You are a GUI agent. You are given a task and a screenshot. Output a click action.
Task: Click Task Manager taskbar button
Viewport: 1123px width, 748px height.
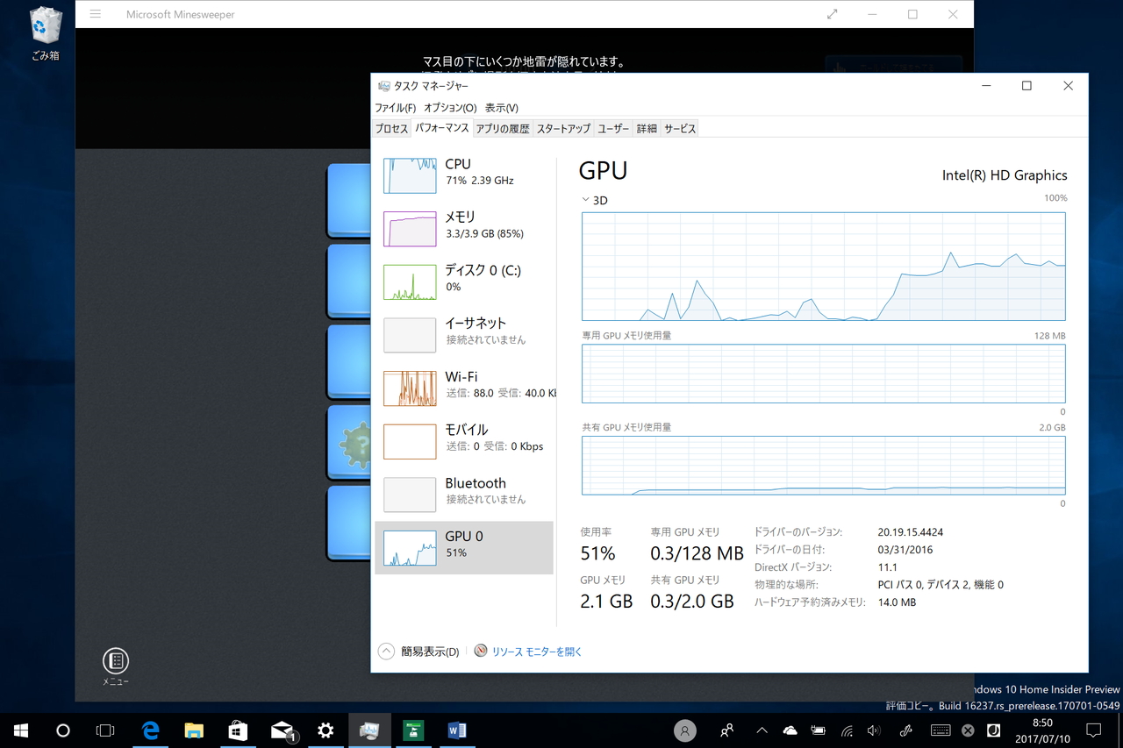click(x=369, y=730)
